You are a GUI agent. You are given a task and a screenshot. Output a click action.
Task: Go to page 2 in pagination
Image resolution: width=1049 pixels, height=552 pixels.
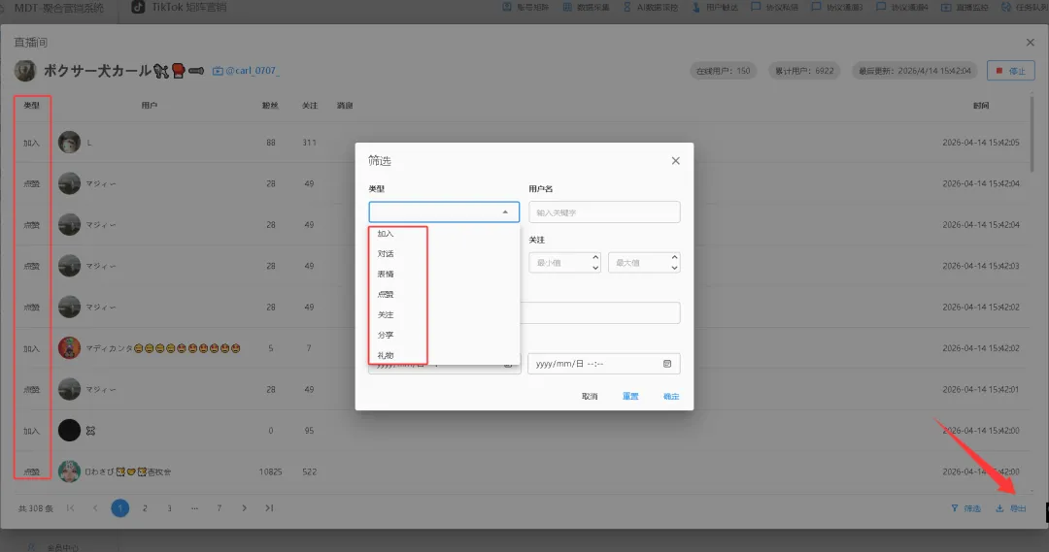tap(145, 508)
